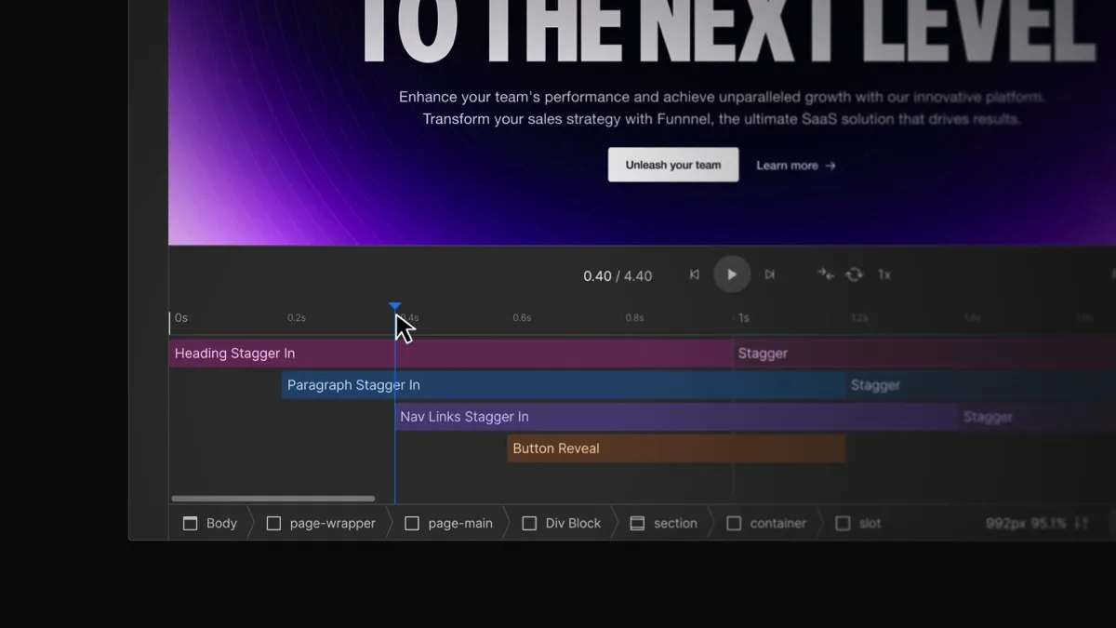This screenshot has height=628, width=1116.
Task: Select section in the breadcrumb
Action: click(663, 523)
